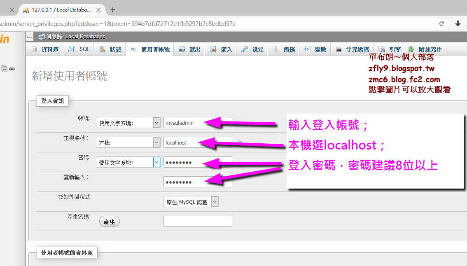Open the 帳號 type dropdown (使用文字方塊)
The height and width of the screenshot is (266, 467).
(x=128, y=123)
